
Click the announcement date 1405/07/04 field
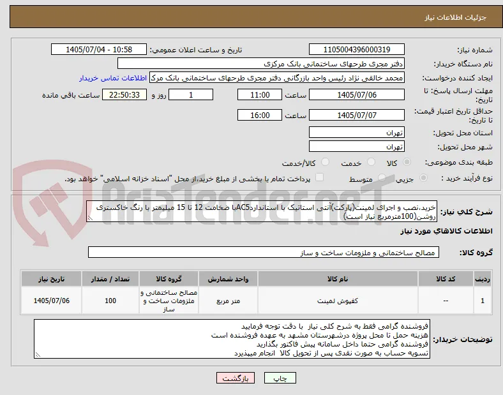tap(99, 49)
